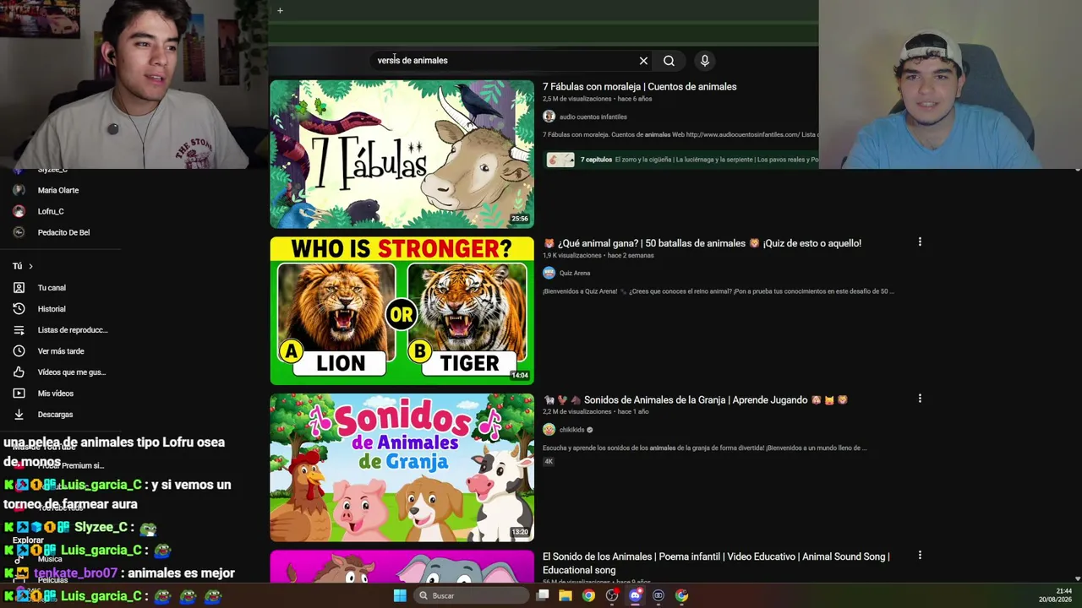Click the clock icon beside Ver más tarde
The width and height of the screenshot is (1082, 608).
click(x=19, y=351)
